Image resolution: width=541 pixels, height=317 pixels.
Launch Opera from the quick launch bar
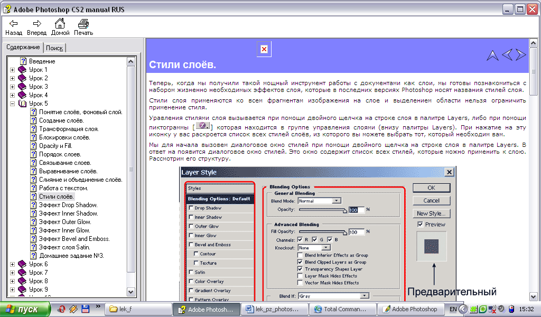click(x=62, y=309)
